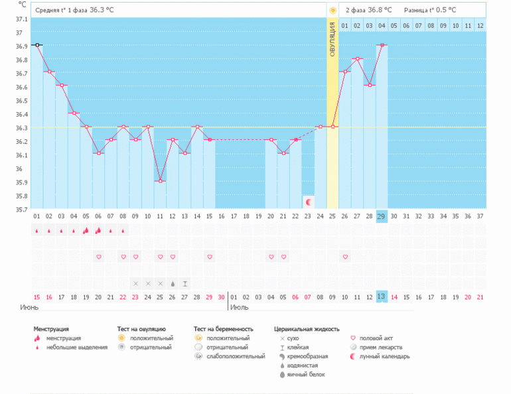
Task: Click the watery fluid drop on cycle day 12
Action: [173, 283]
